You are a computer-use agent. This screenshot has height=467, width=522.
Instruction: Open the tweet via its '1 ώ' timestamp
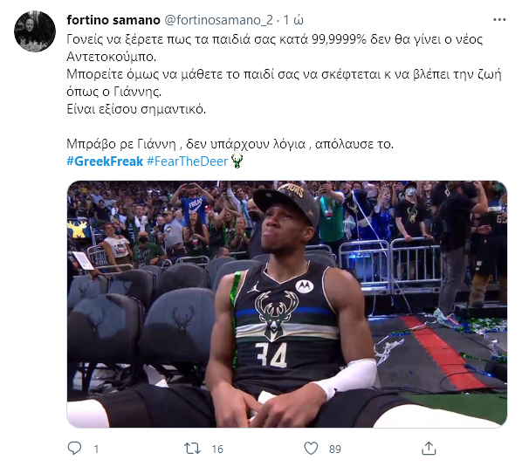point(293,20)
